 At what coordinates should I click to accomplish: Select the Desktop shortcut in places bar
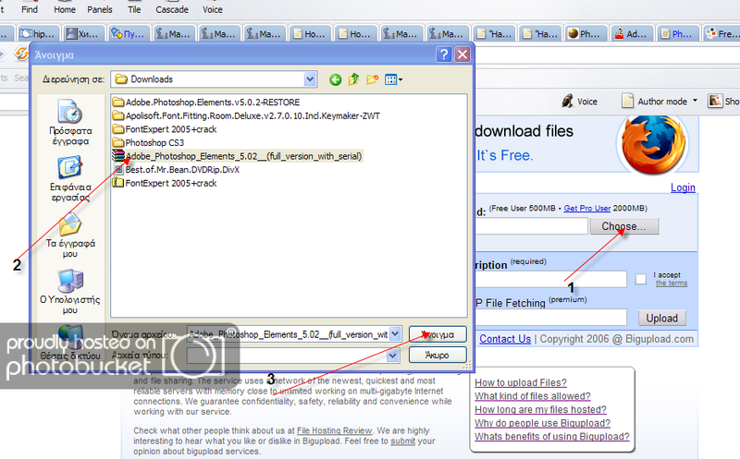tap(70, 179)
